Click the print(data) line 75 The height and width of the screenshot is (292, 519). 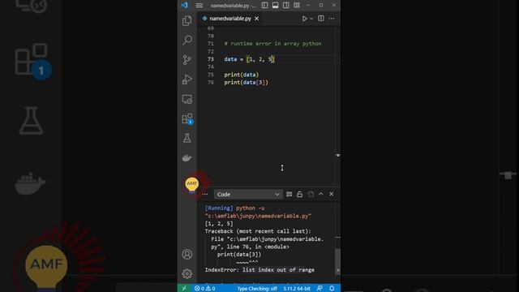pyautogui.click(x=242, y=75)
